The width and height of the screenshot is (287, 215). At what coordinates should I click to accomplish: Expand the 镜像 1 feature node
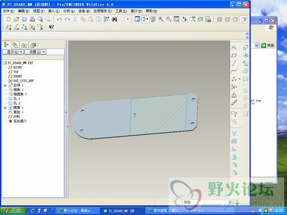5,108
